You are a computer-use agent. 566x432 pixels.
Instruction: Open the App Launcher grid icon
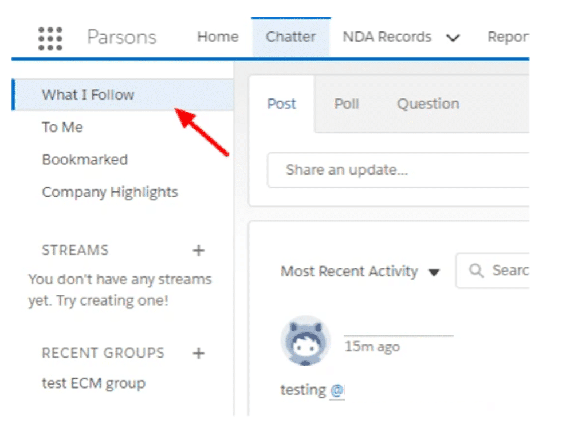[x=50, y=38]
